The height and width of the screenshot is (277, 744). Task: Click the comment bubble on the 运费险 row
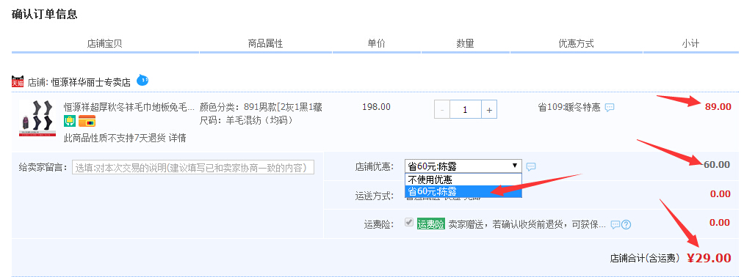click(615, 224)
